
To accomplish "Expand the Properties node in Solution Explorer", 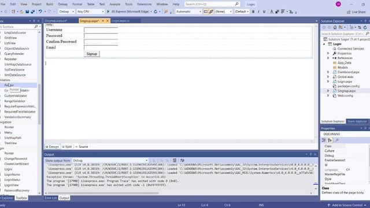I will (x=328, y=53).
